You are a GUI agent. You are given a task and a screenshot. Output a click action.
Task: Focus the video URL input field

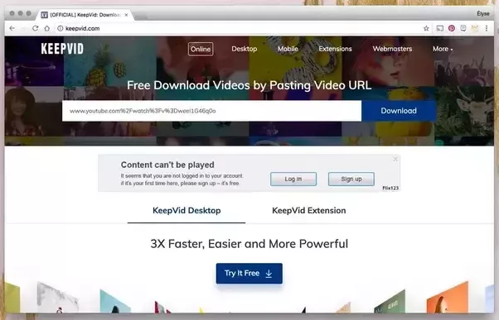211,111
